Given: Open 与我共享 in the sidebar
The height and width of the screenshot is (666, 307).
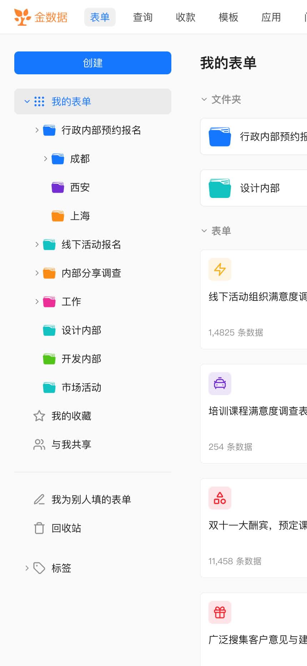Looking at the screenshot, I should click(71, 444).
